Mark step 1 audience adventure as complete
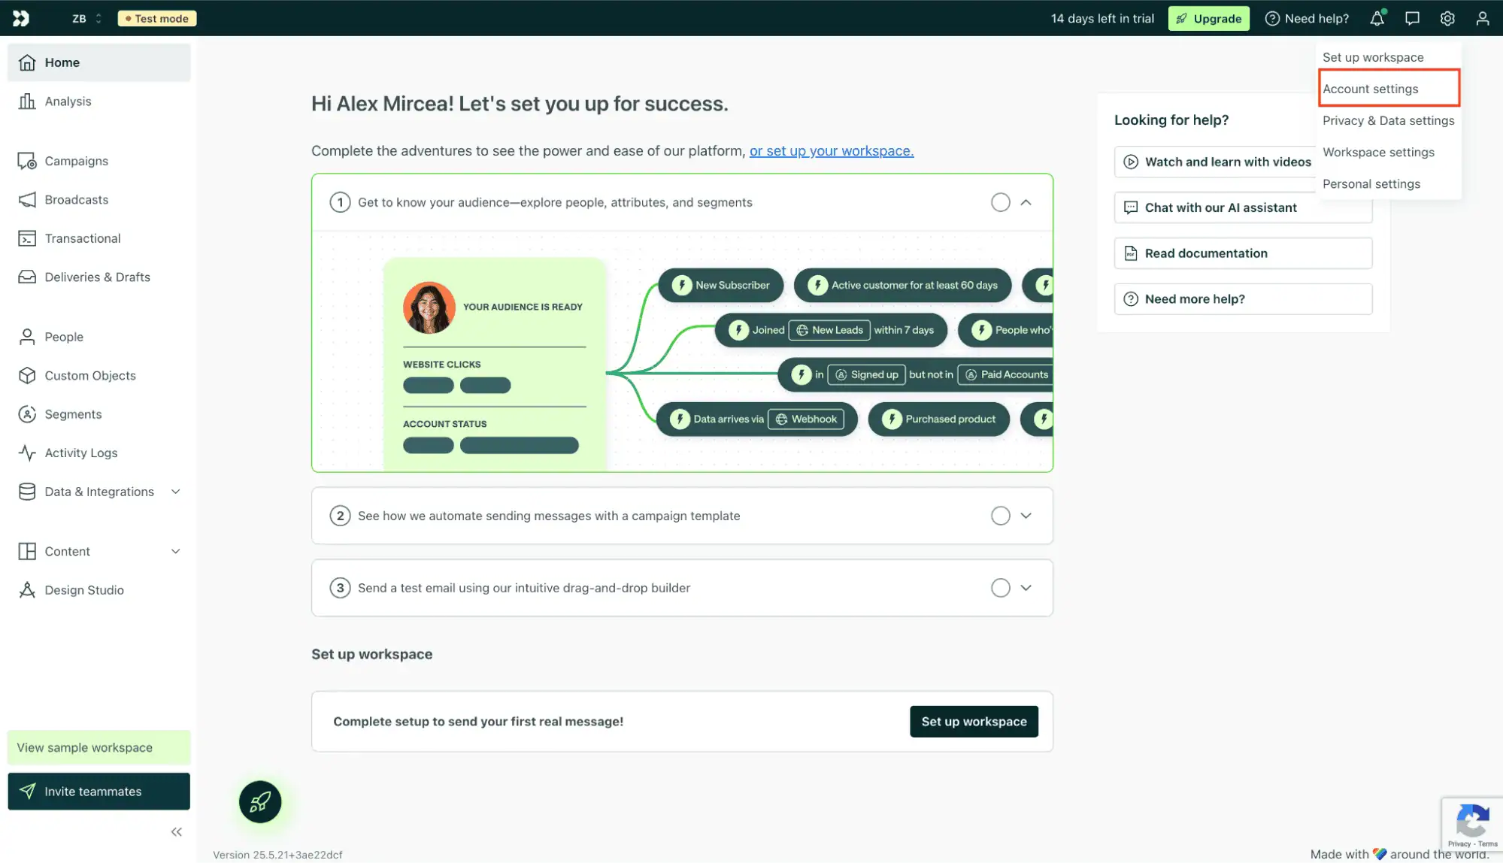1503x863 pixels. (x=1000, y=201)
